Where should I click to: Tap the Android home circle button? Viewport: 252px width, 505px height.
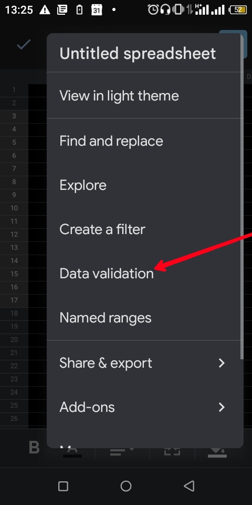pyautogui.click(x=126, y=486)
